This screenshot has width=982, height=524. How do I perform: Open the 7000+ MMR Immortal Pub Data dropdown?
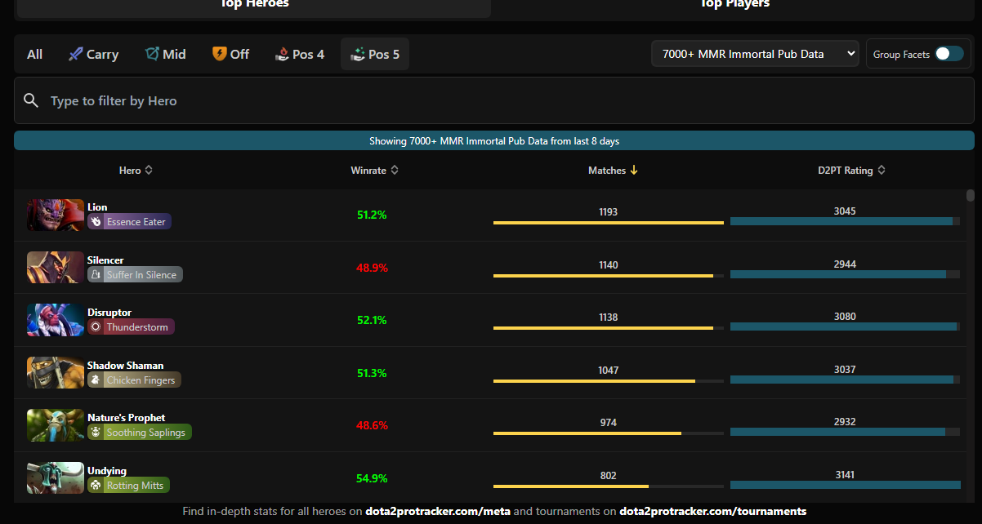(x=756, y=54)
